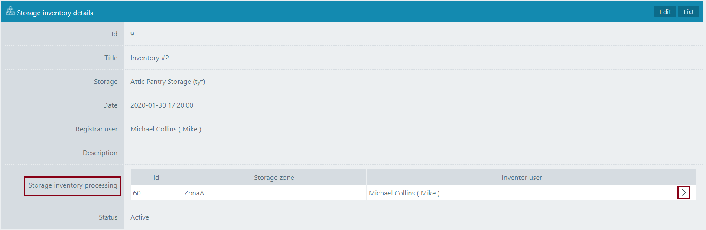Click the 'Attic Pantry Storage (tyf)' value

coord(168,82)
